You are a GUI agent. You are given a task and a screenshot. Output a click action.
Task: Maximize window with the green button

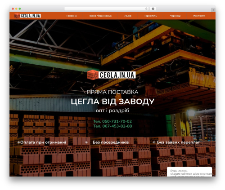pos(20,9)
